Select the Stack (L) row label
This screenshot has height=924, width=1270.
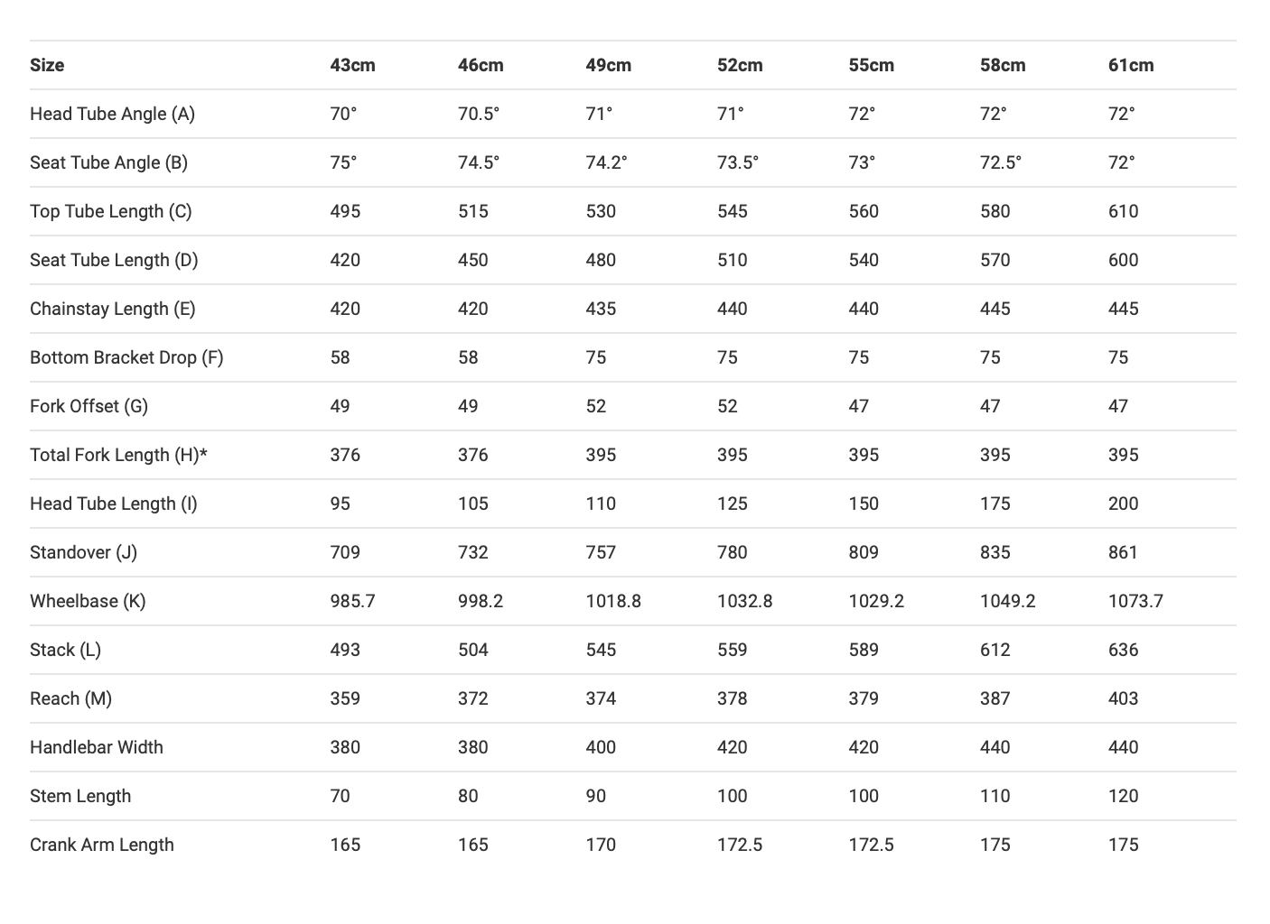65,650
